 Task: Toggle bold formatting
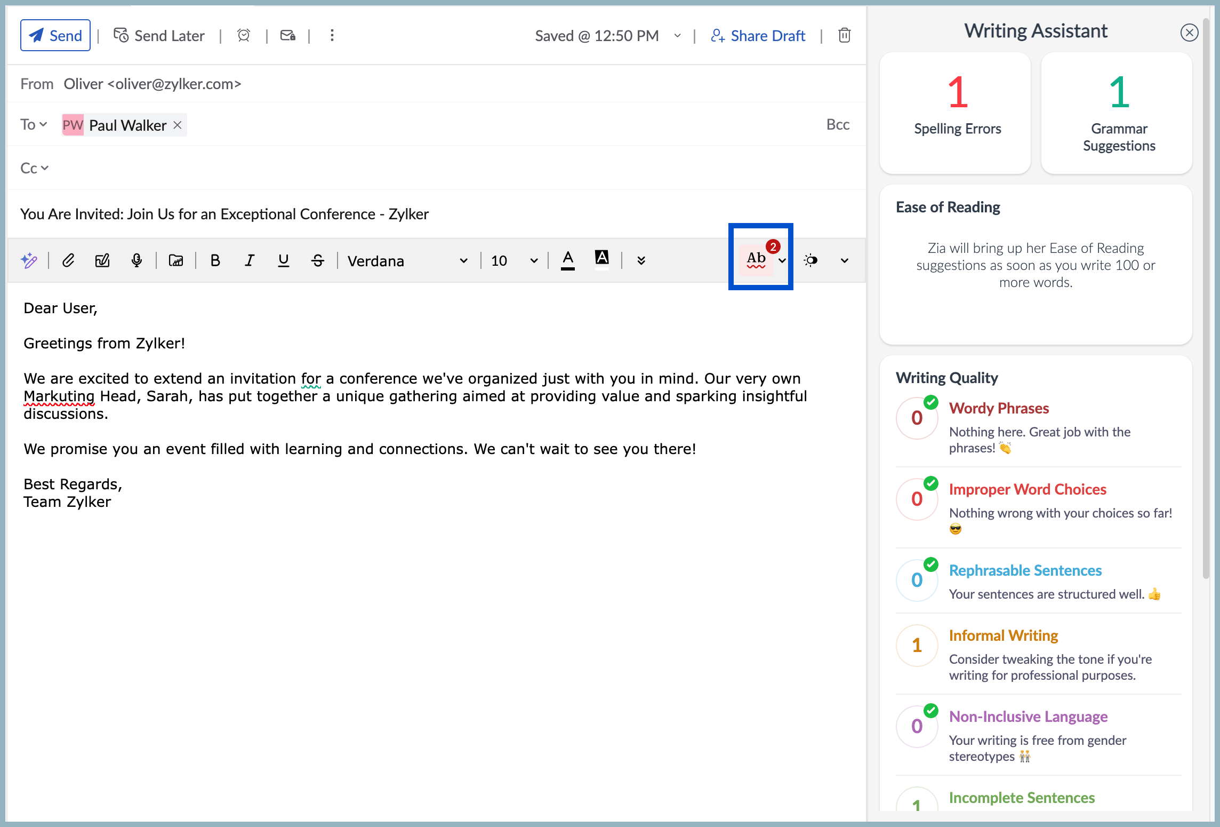coord(215,260)
